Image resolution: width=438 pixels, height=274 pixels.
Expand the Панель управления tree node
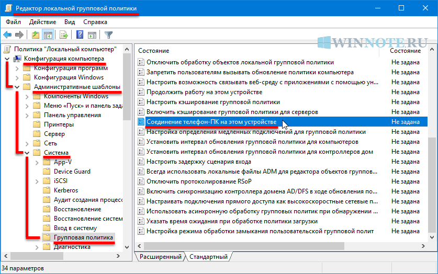click(27, 115)
